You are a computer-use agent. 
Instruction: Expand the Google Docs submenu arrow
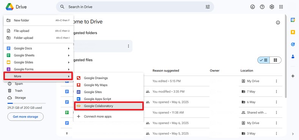pyautogui.click(x=69, y=48)
